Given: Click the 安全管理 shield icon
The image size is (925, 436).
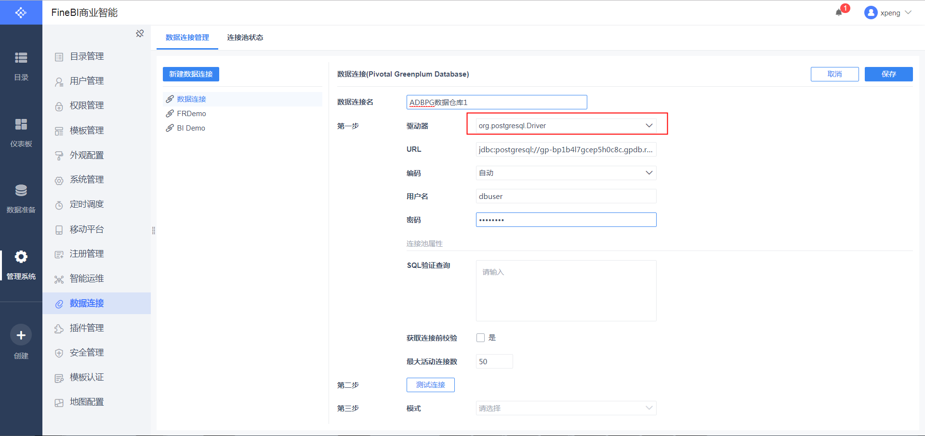Looking at the screenshot, I should [x=59, y=353].
